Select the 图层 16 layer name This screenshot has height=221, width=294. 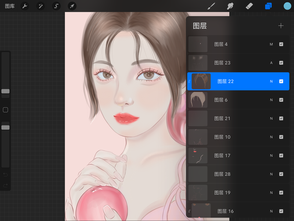point(226,211)
